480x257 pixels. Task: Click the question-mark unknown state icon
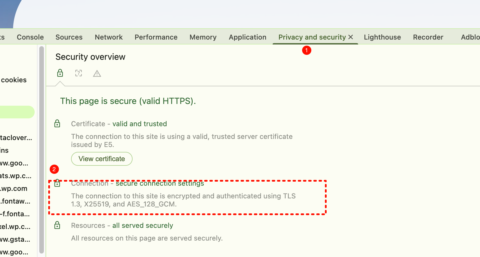tap(79, 73)
